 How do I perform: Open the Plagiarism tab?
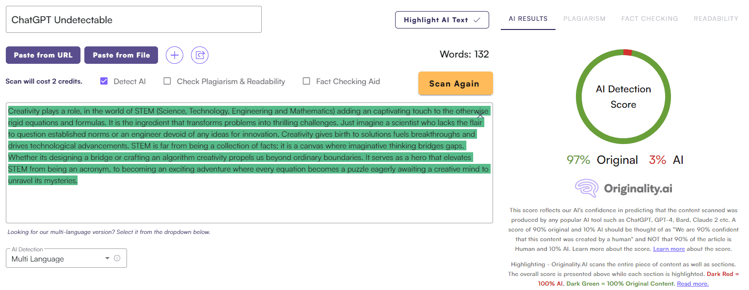click(x=584, y=19)
